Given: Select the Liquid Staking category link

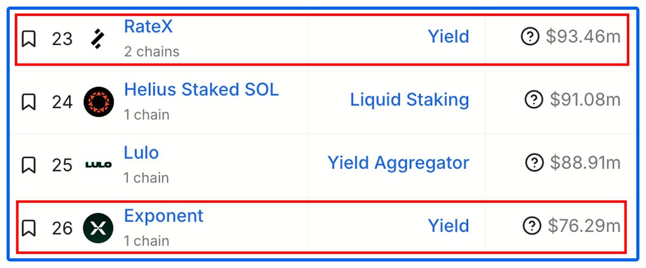Looking at the screenshot, I should tap(410, 100).
